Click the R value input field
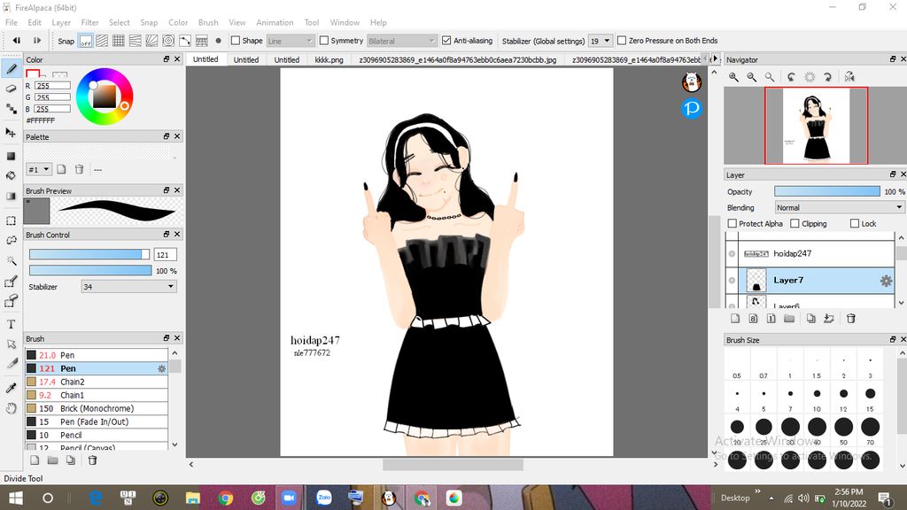 52,86
